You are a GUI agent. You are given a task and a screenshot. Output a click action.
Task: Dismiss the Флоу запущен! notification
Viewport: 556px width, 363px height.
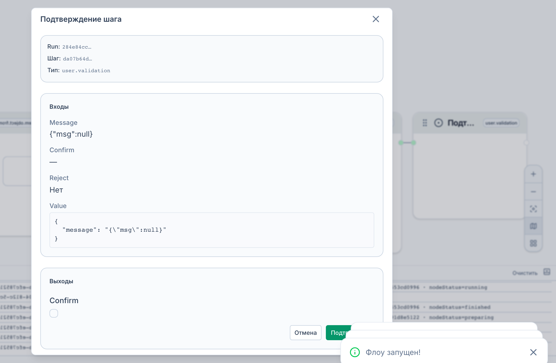click(533, 352)
